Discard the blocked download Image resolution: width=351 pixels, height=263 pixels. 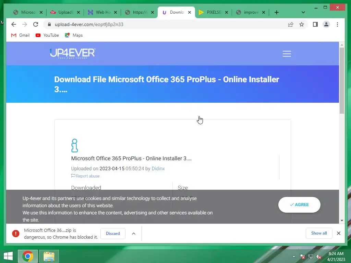[x=113, y=234]
